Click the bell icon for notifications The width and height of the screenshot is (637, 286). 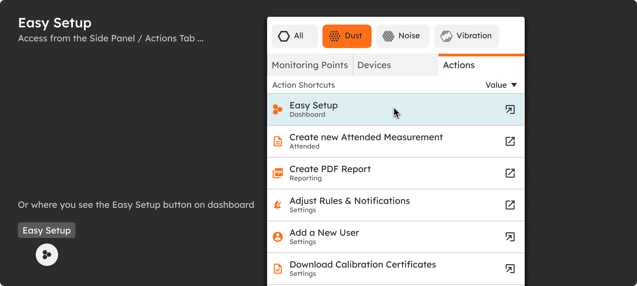coord(277,205)
